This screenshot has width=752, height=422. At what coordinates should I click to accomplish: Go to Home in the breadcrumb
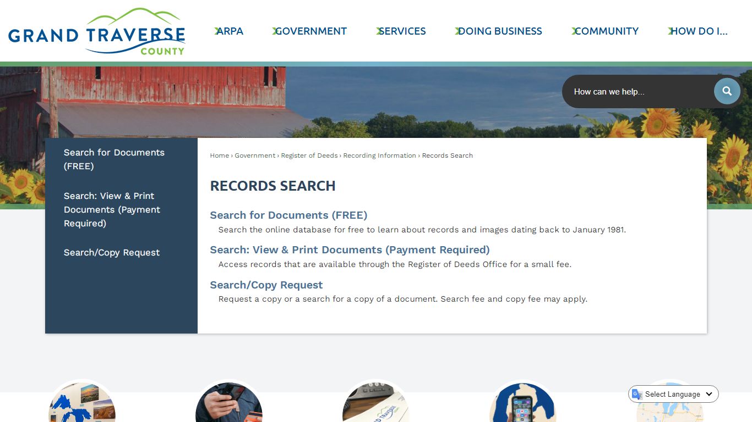219,156
